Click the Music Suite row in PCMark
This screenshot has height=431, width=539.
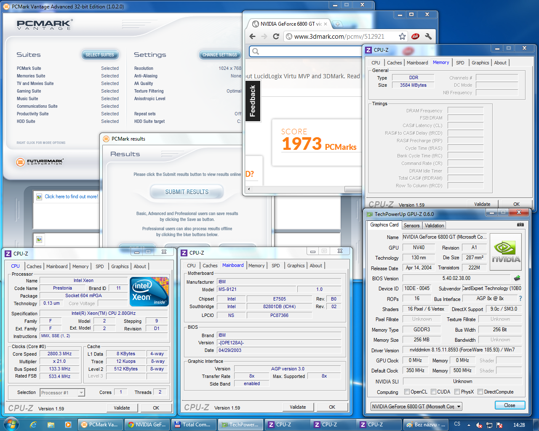[68, 98]
